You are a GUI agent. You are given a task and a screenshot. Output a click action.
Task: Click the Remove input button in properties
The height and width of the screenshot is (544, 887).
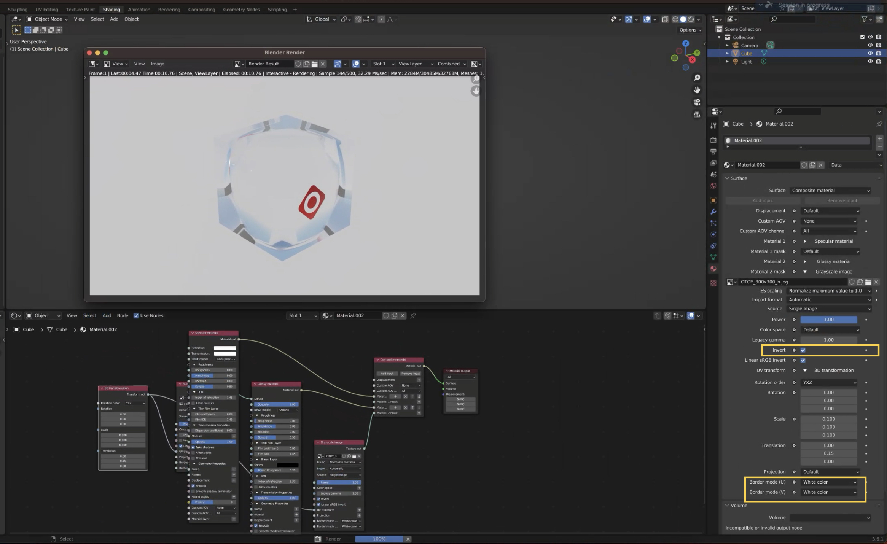pos(842,200)
